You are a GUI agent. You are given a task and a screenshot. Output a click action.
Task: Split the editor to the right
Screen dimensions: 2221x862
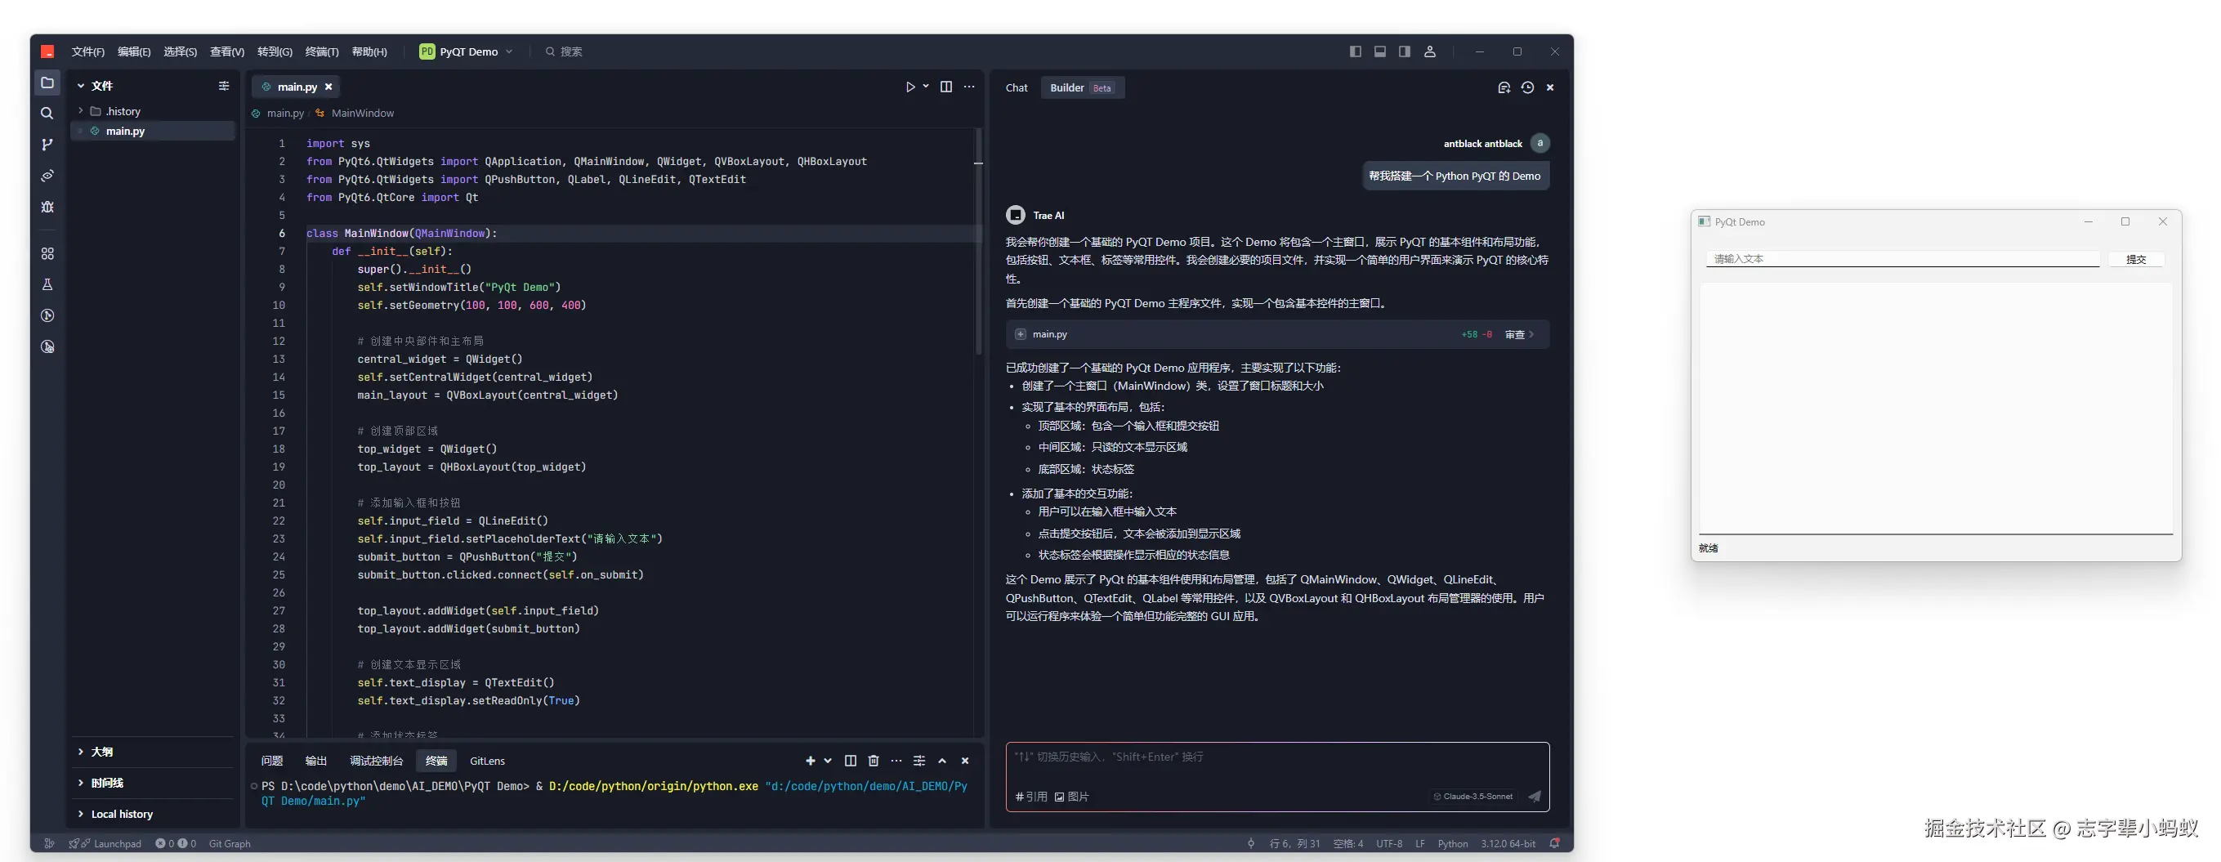coord(945,87)
